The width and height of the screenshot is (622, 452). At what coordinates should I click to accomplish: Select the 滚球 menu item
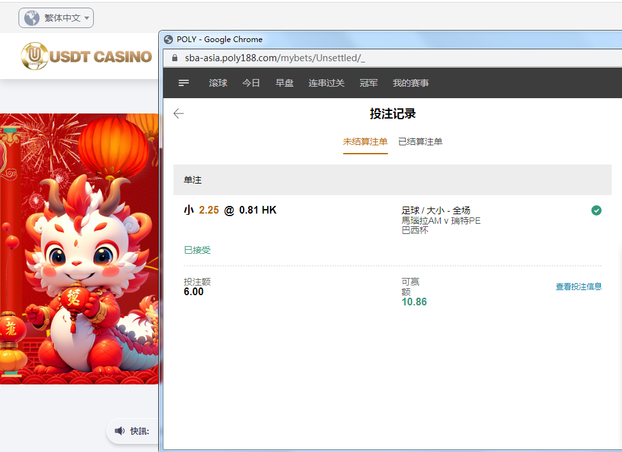coord(218,83)
